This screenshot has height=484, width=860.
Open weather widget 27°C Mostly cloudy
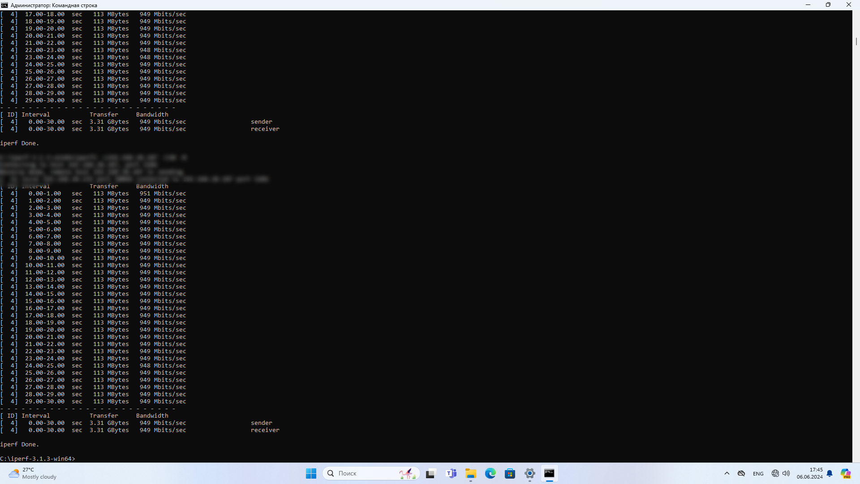(34, 473)
